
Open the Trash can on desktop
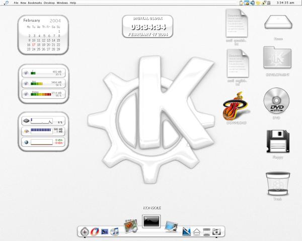point(278,184)
